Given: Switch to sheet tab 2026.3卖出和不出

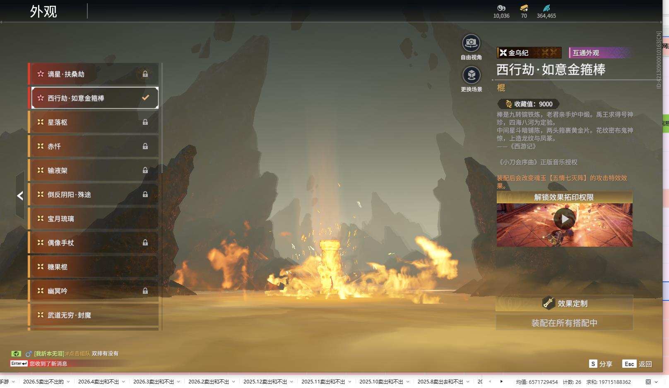Looking at the screenshot, I should point(154,382).
